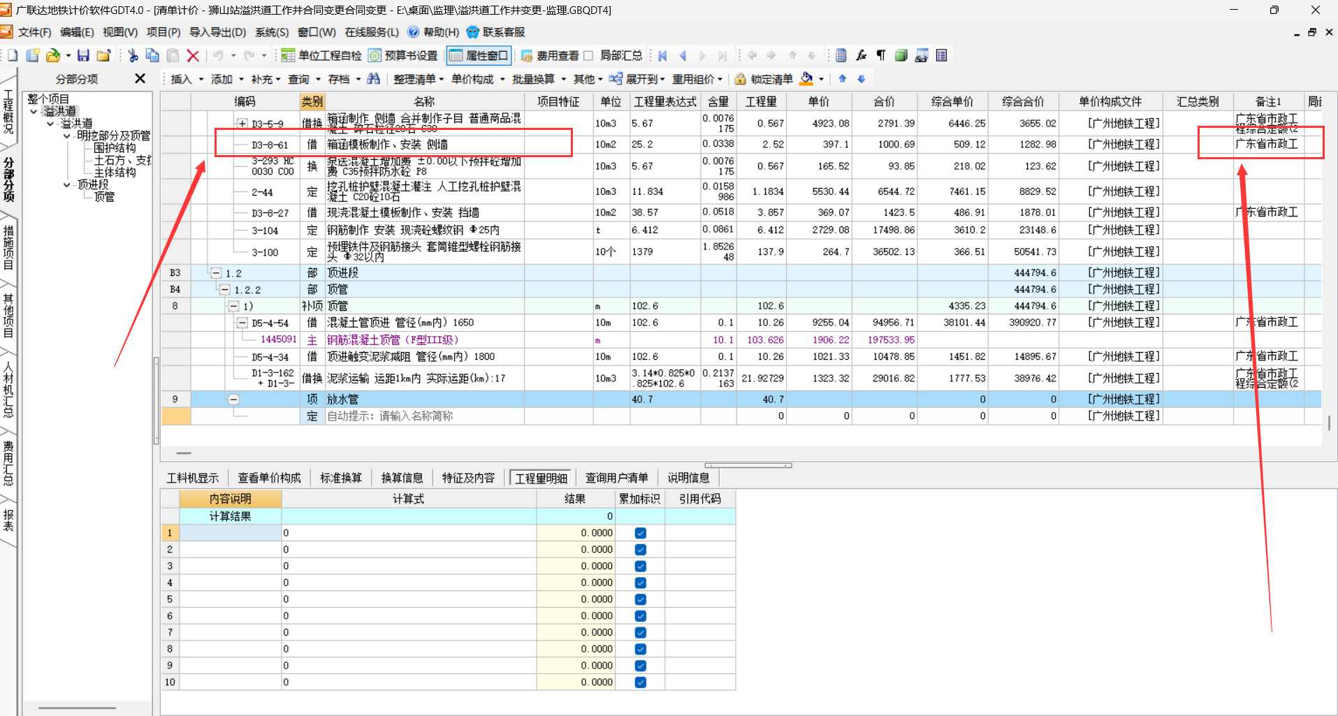
Task: Click the new project wizard icon
Action: tap(33, 55)
